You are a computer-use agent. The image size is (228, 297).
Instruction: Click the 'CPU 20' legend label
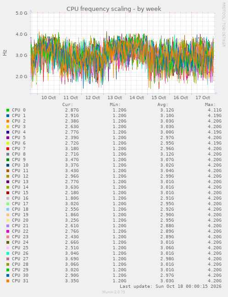[x=20, y=220]
